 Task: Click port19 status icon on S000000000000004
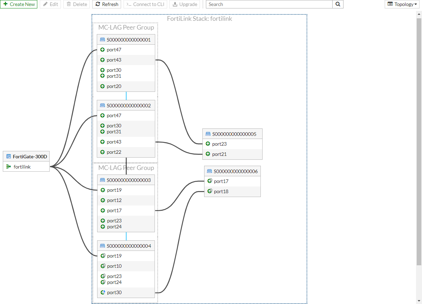point(103,256)
